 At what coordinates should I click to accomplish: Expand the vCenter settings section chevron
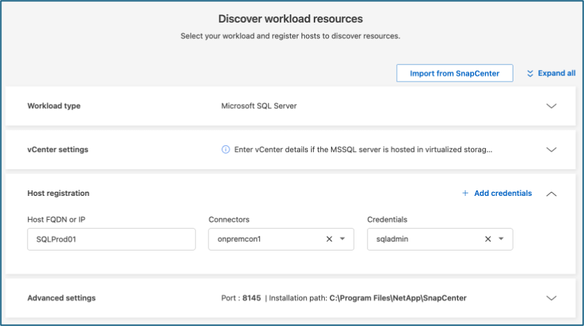[551, 149]
